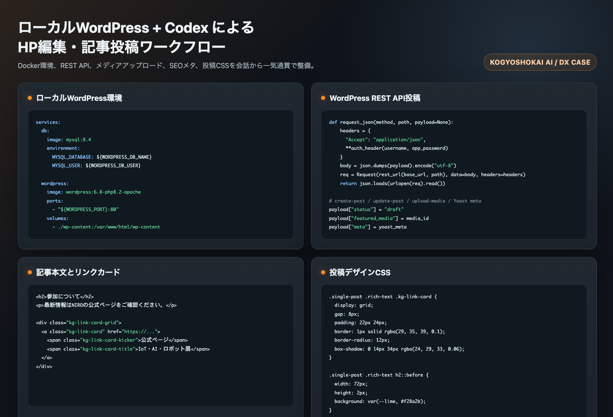Viewport: 613px width, 417px height.
Task: Click the subtitle starting with Docker環境、REST API
Action: tap(167, 66)
